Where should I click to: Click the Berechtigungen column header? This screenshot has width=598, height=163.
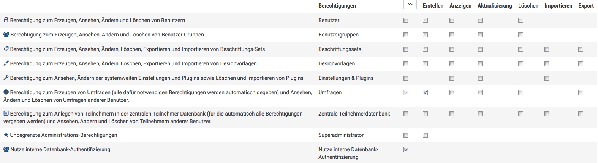point(337,6)
